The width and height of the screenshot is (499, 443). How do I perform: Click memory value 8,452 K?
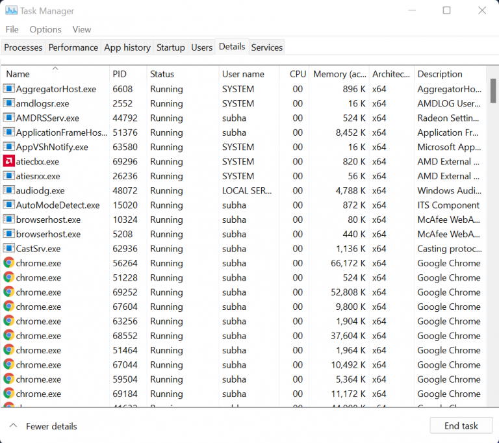[350, 133]
